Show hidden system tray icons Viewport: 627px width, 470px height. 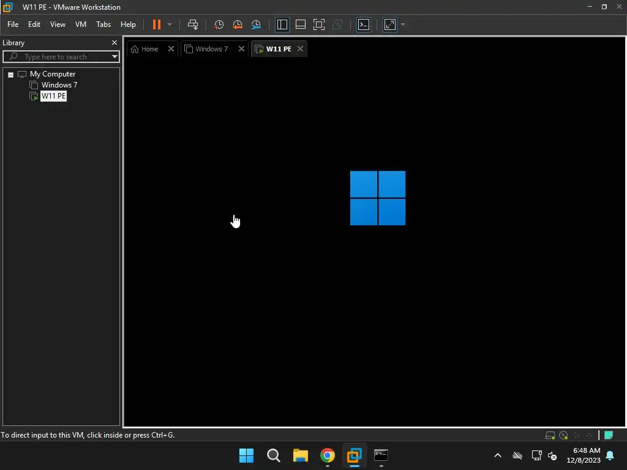[498, 455]
